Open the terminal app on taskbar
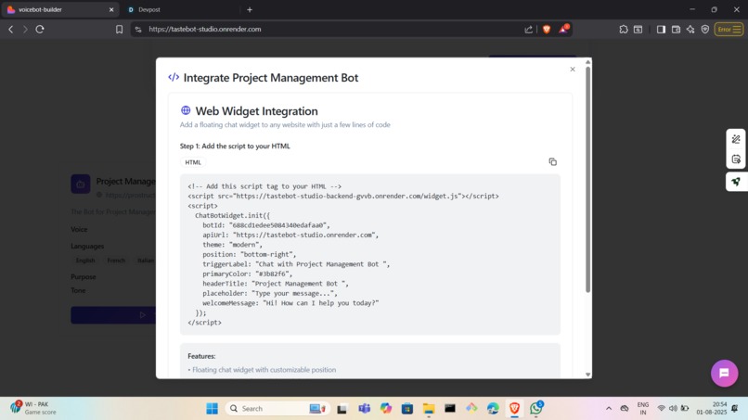 pos(450,409)
